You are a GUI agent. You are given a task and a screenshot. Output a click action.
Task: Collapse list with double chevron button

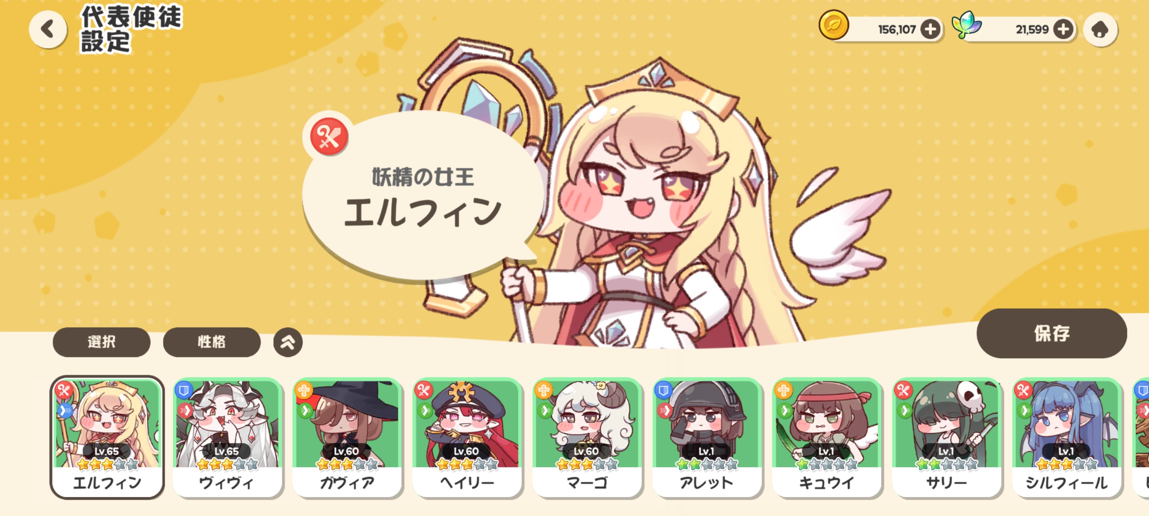(288, 342)
